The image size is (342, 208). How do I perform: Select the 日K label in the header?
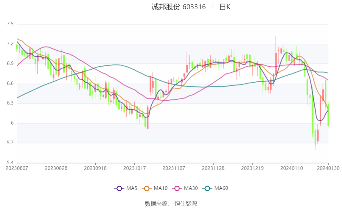(x=225, y=7)
